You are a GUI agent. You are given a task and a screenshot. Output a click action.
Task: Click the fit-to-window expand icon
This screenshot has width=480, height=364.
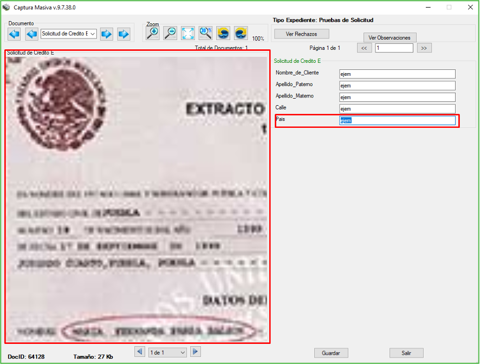pos(188,33)
